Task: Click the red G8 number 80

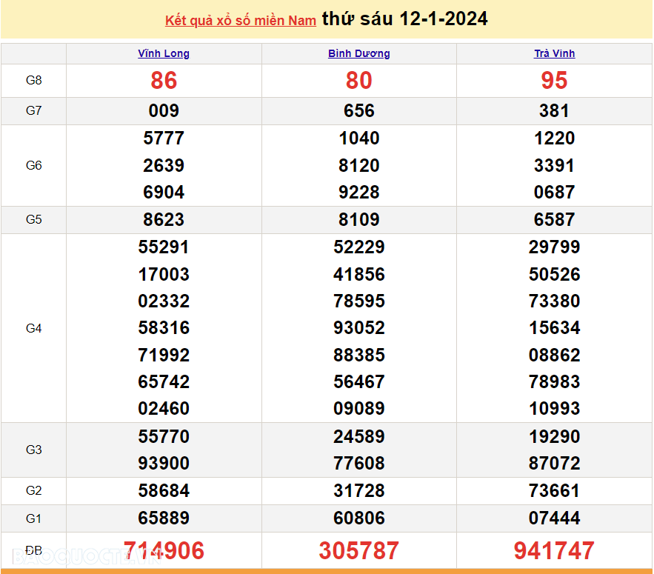Action: (x=359, y=81)
